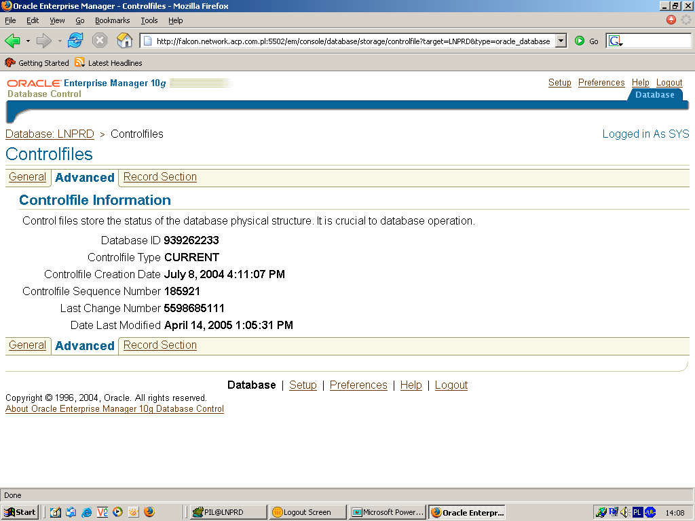Launch Windows Media Player quick launch icon
Screen dimensions: 695x521
[x=117, y=512]
